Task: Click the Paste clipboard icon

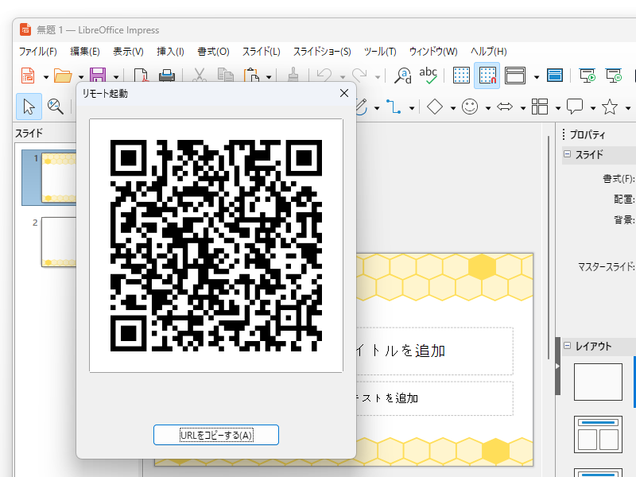Action: click(x=251, y=76)
